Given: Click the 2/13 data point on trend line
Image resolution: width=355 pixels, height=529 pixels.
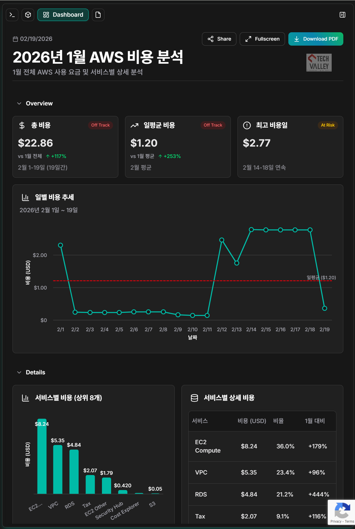Looking at the screenshot, I should point(237,263).
